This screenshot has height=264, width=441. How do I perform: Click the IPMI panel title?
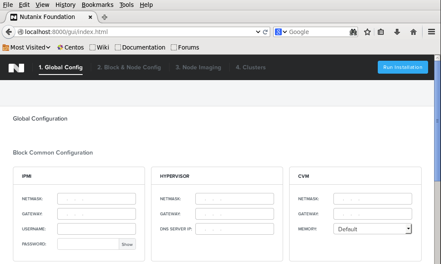(27, 176)
